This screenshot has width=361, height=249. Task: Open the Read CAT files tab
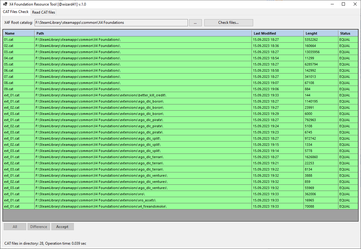point(44,12)
